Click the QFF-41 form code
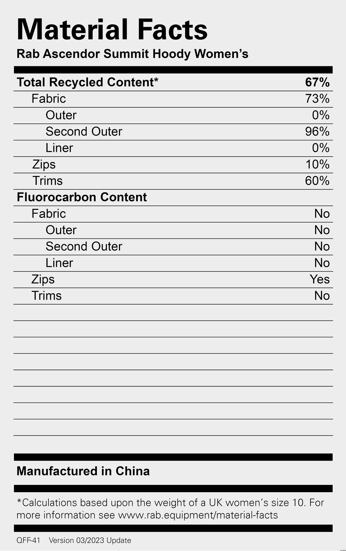 28,540
